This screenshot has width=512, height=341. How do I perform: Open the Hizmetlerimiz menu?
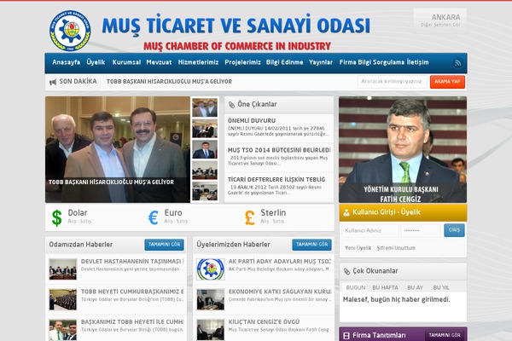coord(198,62)
